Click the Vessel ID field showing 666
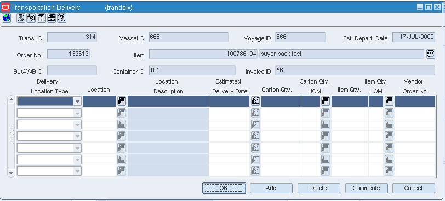The image size is (445, 201). [189, 37]
